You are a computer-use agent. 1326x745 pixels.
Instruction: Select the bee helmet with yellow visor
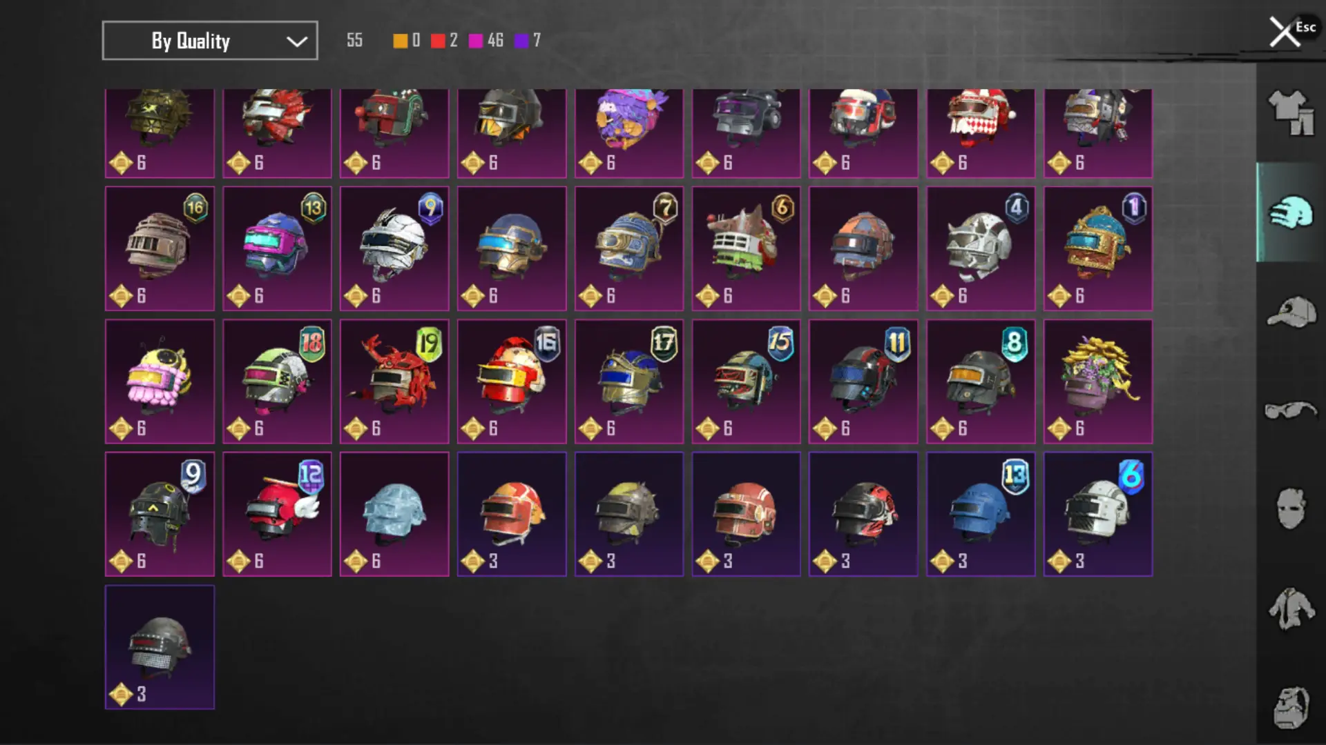160,381
